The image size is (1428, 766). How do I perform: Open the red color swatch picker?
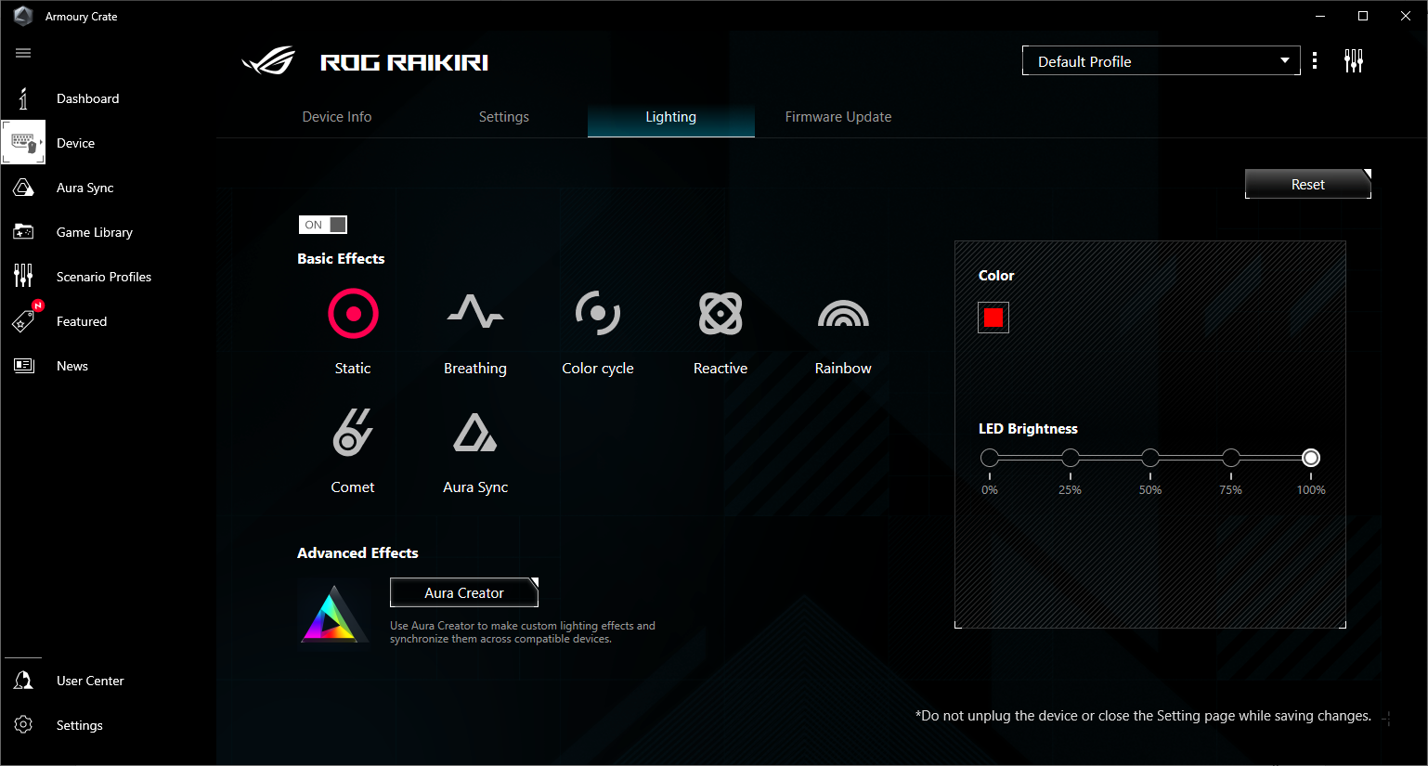pyautogui.click(x=993, y=318)
